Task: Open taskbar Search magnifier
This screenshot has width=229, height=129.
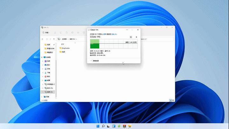Action: coord(103,126)
